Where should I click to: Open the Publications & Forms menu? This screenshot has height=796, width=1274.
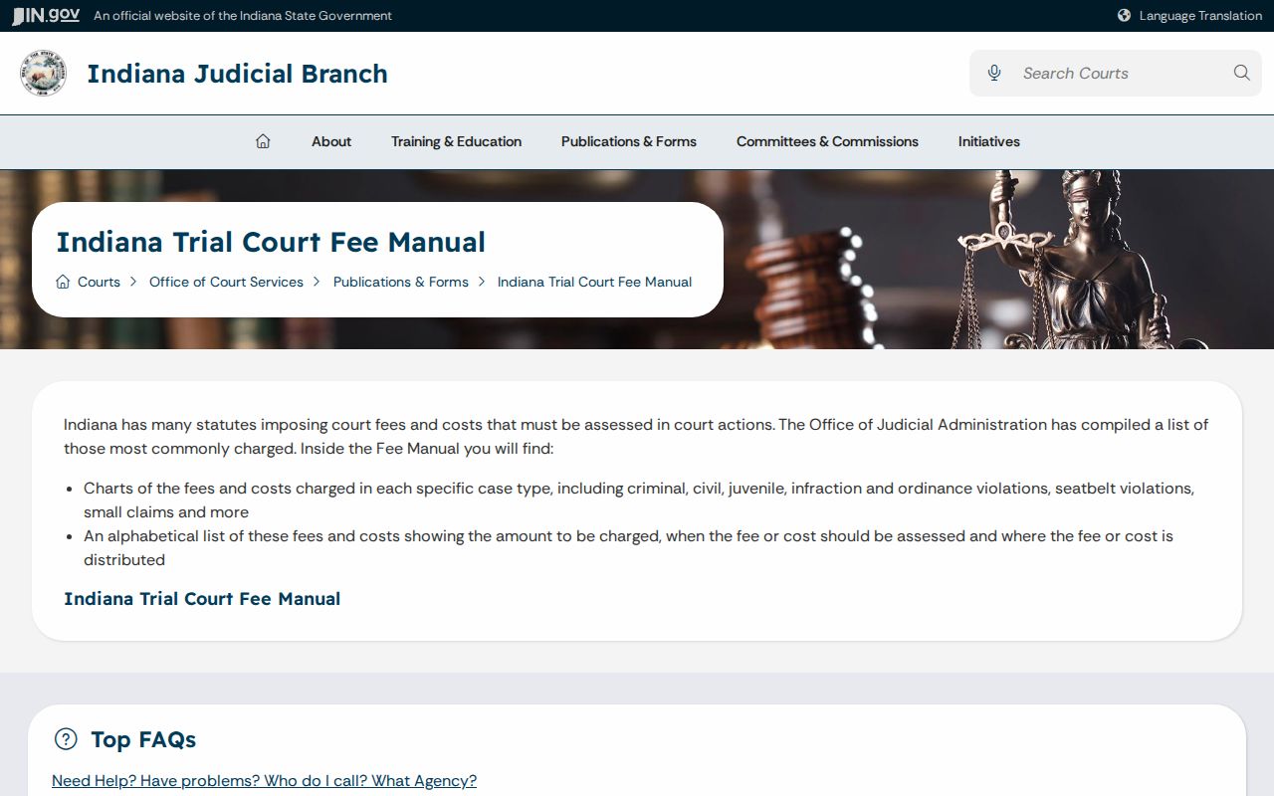click(629, 141)
